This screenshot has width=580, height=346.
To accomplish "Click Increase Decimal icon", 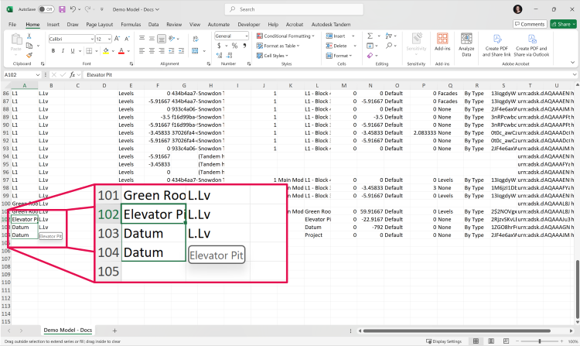I will tap(220, 55).
